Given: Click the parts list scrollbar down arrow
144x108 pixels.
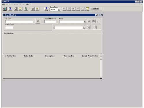Looking at the screenshot, I should [x=101, y=77].
